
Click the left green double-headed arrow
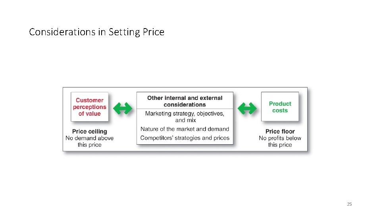pyautogui.click(x=122, y=108)
